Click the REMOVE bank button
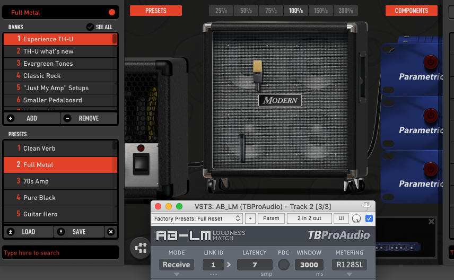 pyautogui.click(x=89, y=118)
